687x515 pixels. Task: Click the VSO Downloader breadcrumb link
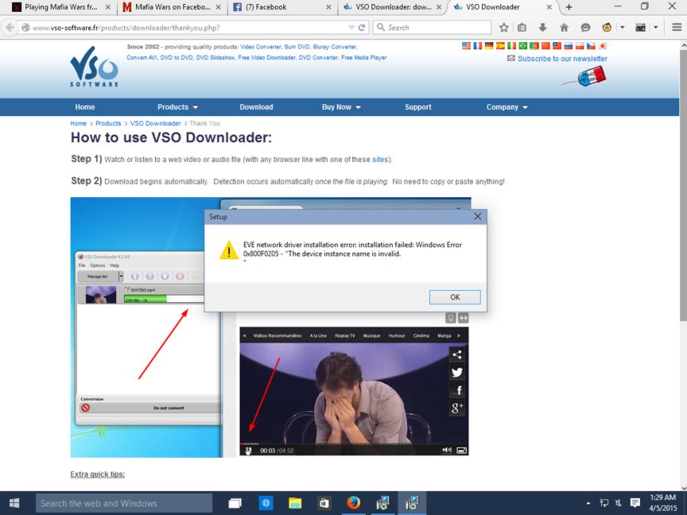tap(155, 123)
